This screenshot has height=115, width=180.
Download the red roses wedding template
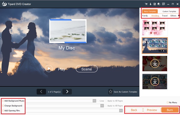click(155, 63)
